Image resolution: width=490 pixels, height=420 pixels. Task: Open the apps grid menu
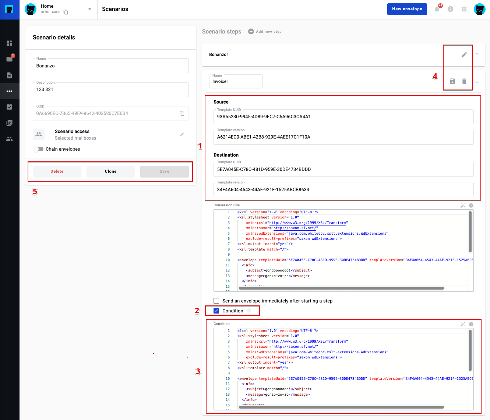tap(464, 9)
